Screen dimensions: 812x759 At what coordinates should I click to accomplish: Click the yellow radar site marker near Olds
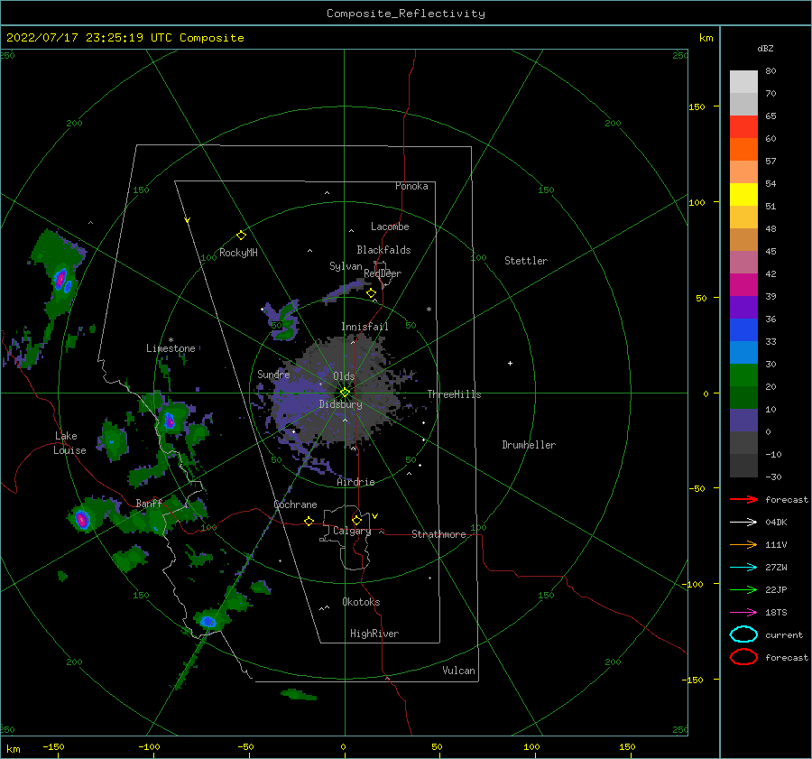345,393
